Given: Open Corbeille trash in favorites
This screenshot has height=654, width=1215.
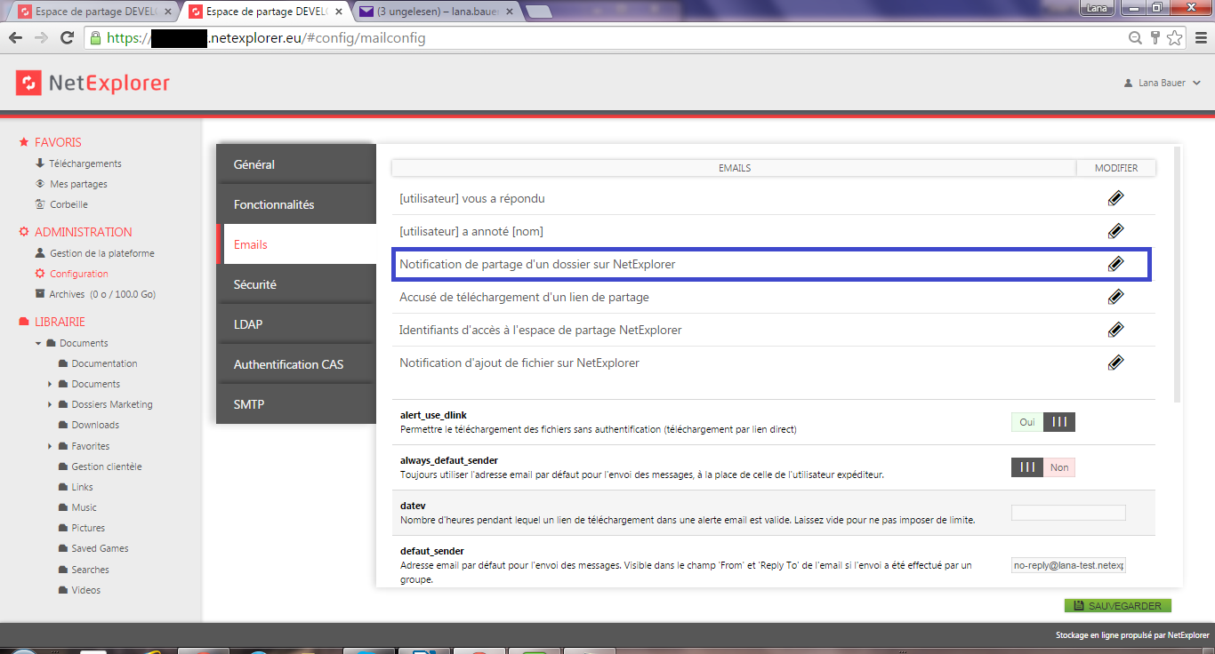Looking at the screenshot, I should [68, 204].
